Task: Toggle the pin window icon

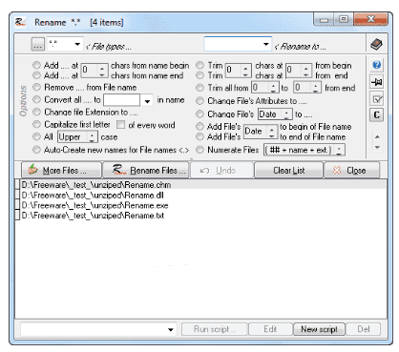Action: tap(377, 82)
